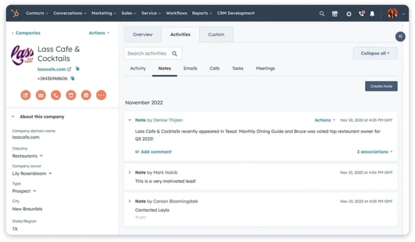Screen dimensions: 415x242
Task: Click the orange task calendar icon
Action: (86, 95)
